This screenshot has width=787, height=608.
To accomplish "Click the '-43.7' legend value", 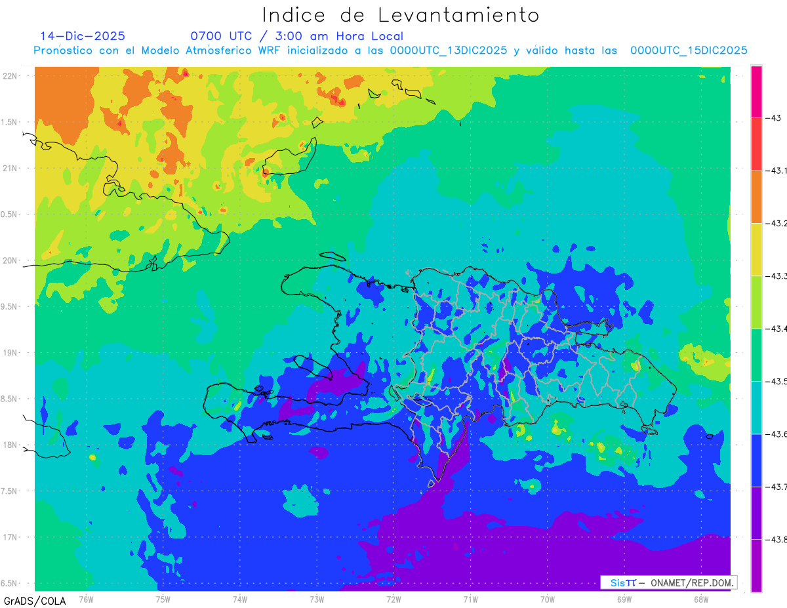I will point(777,487).
